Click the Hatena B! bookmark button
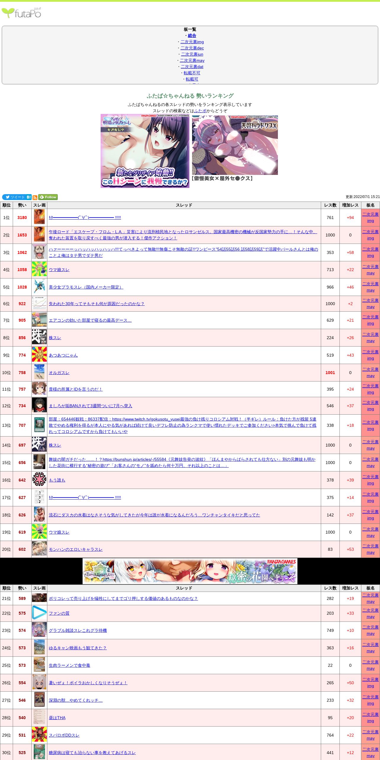 [x=29, y=197]
